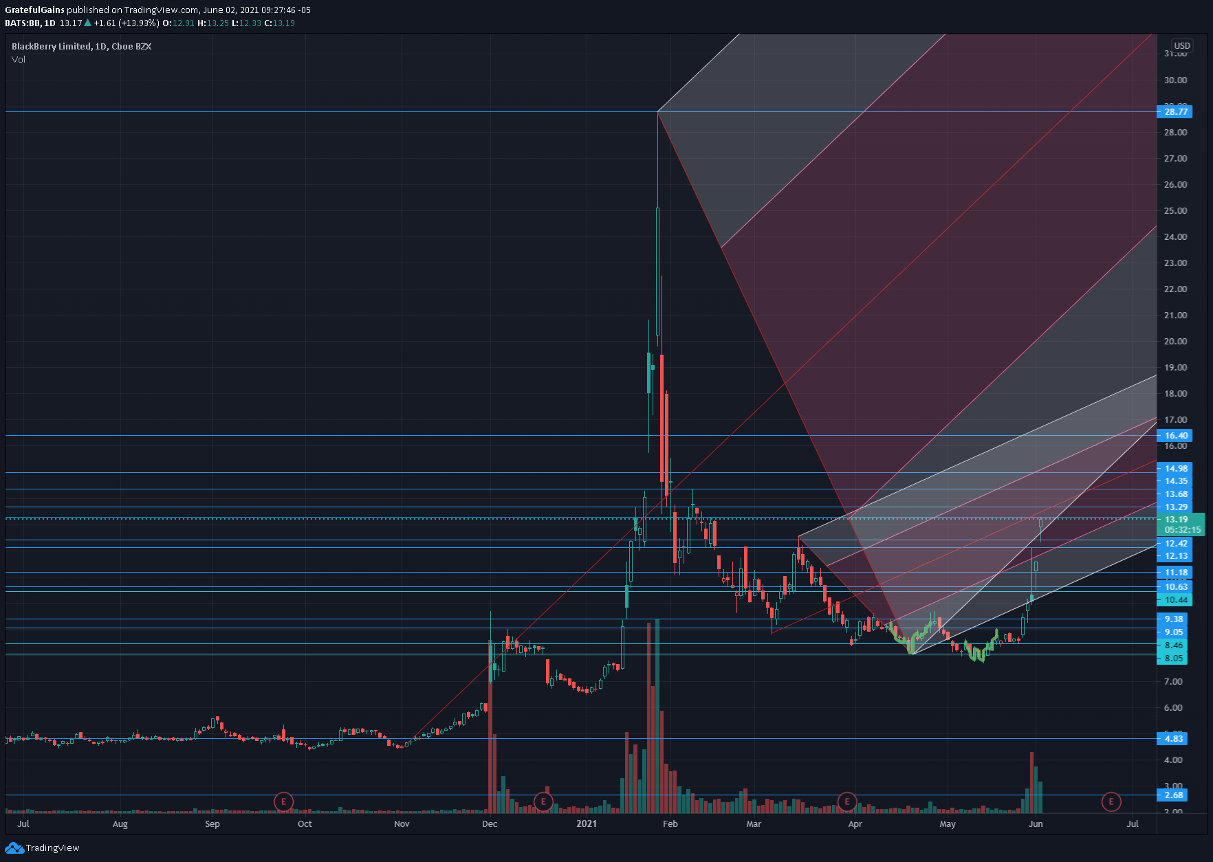The width and height of the screenshot is (1213, 862).
Task: Select the 8.46 price level label
Action: pos(1172,645)
